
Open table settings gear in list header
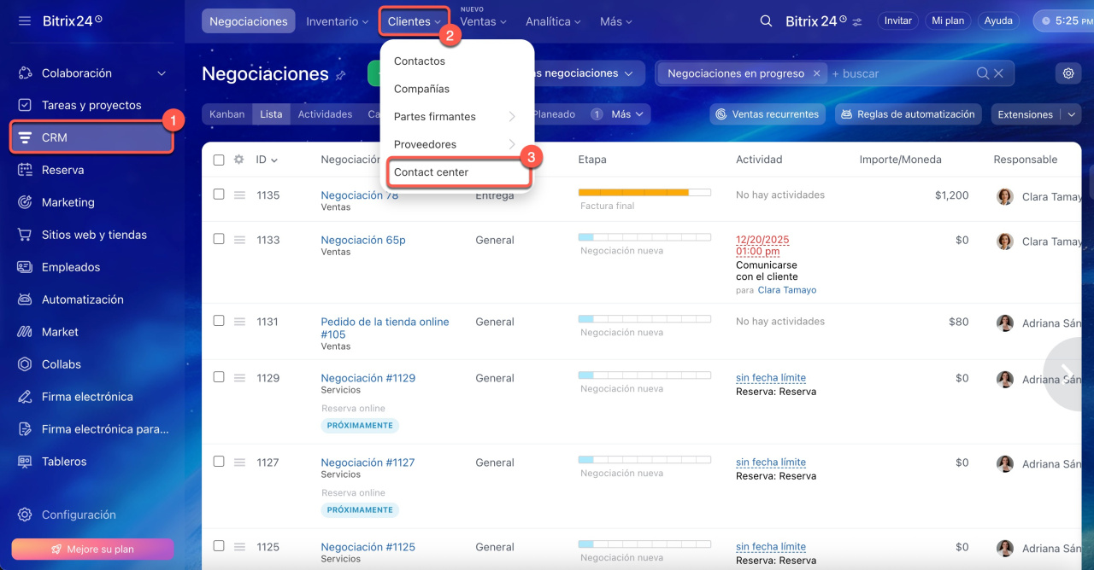click(239, 160)
